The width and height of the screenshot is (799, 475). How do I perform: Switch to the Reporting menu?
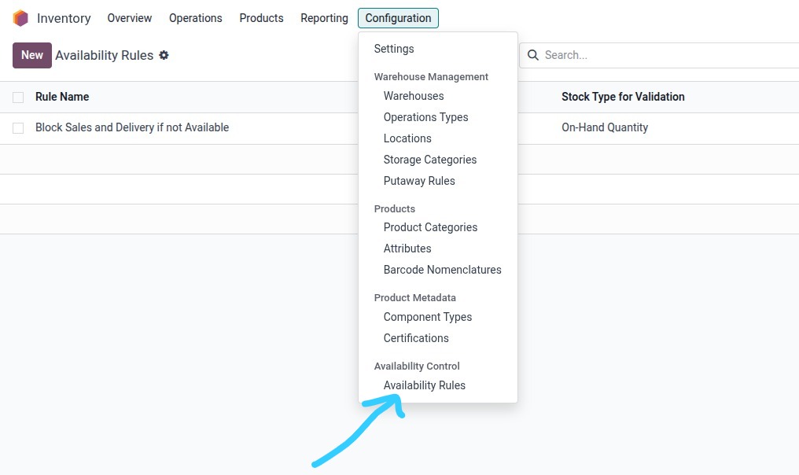(323, 17)
